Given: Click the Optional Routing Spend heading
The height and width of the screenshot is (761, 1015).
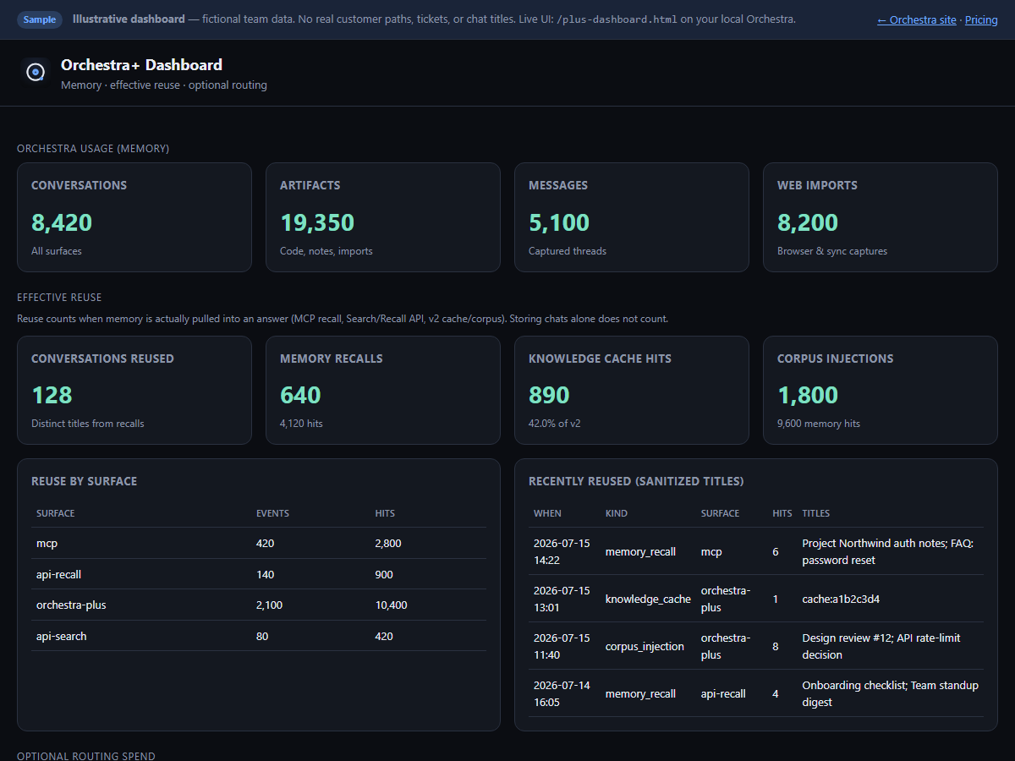Looking at the screenshot, I should (x=86, y=755).
